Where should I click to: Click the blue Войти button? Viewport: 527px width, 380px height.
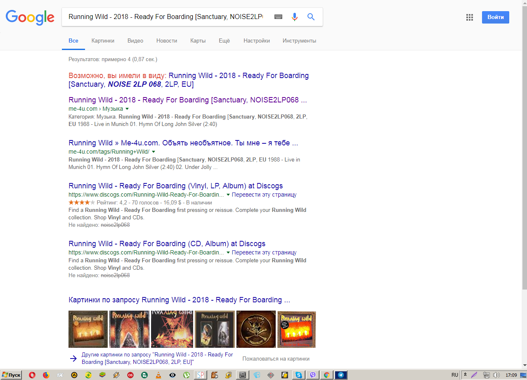pos(496,17)
